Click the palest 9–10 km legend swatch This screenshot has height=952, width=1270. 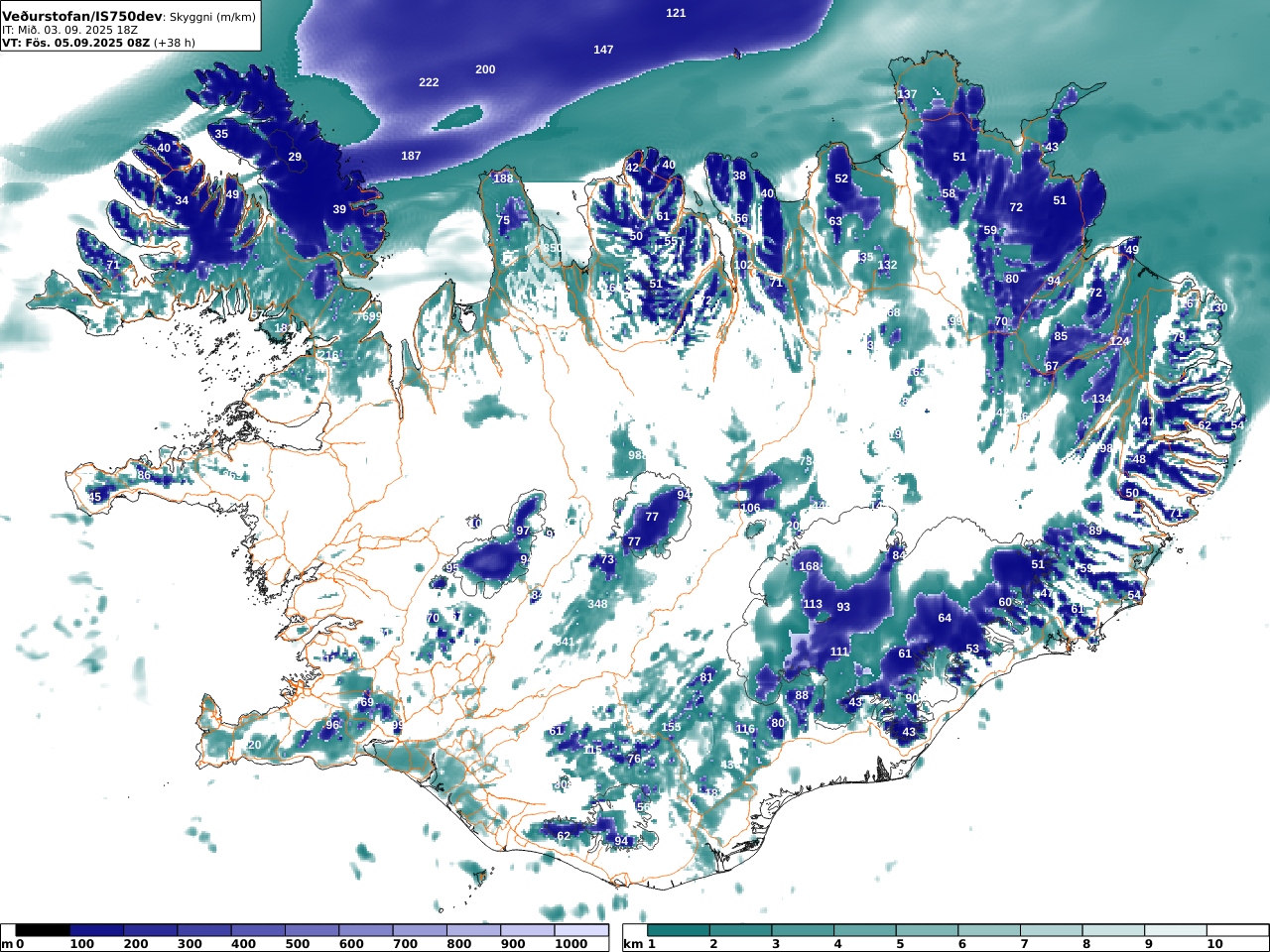pos(1175,930)
